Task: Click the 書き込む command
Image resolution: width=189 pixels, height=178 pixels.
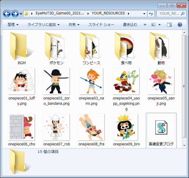Action: [130, 25]
